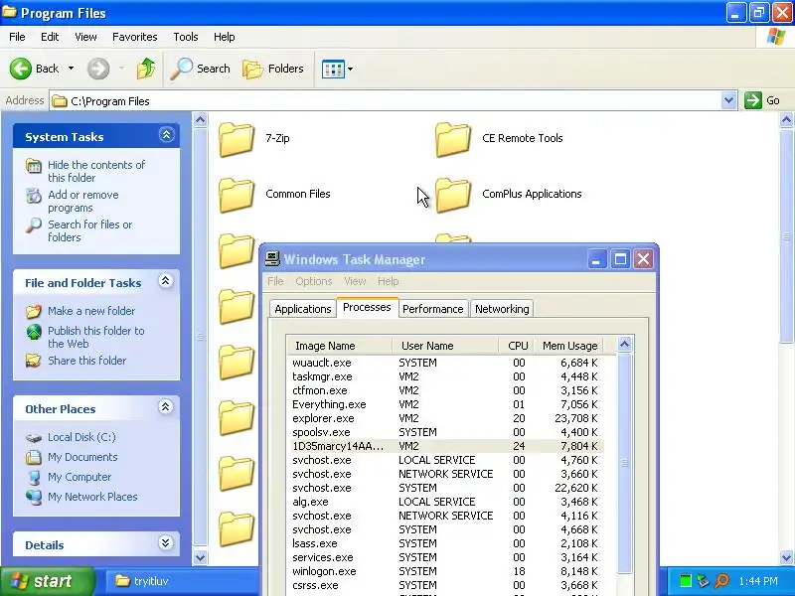Open Task Manager View menu
This screenshot has width=795, height=596.
coord(355,281)
